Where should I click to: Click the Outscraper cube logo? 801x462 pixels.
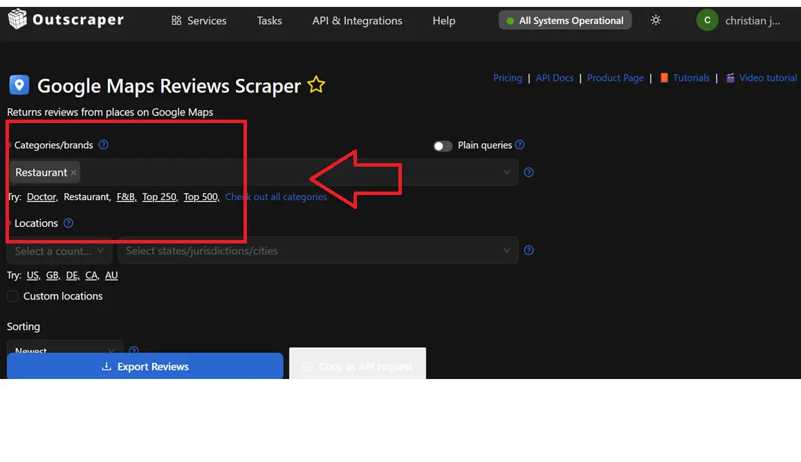pyautogui.click(x=18, y=20)
